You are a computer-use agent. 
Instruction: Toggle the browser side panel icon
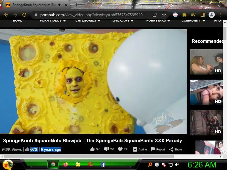pos(202,15)
